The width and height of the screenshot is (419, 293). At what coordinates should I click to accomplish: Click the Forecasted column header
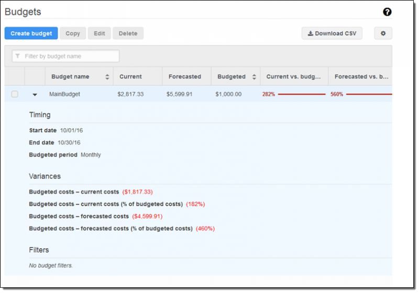185,76
